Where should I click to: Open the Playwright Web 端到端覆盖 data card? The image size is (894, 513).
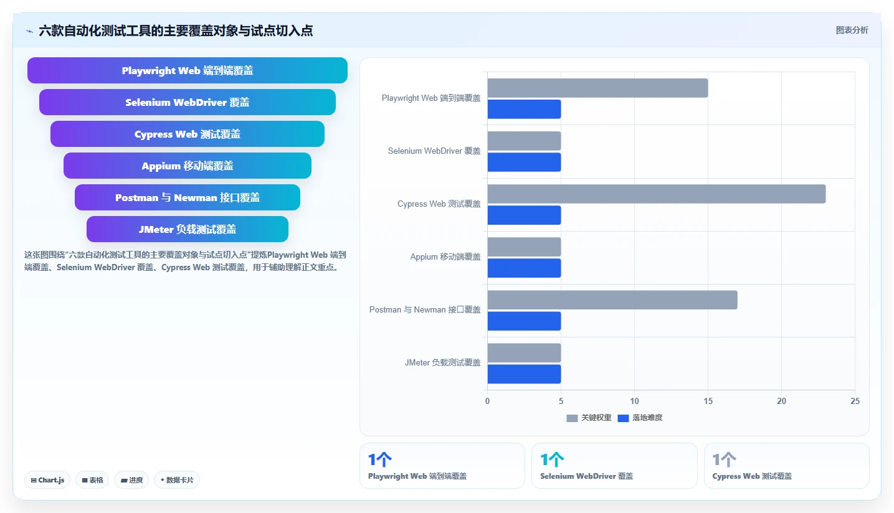442,466
